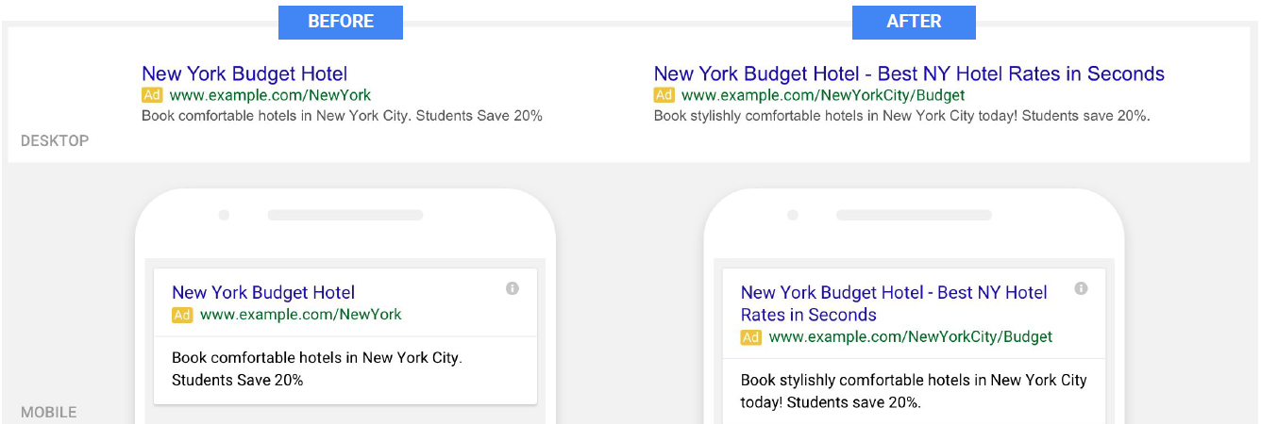Tap the camera dot on the Before phone

(224, 215)
